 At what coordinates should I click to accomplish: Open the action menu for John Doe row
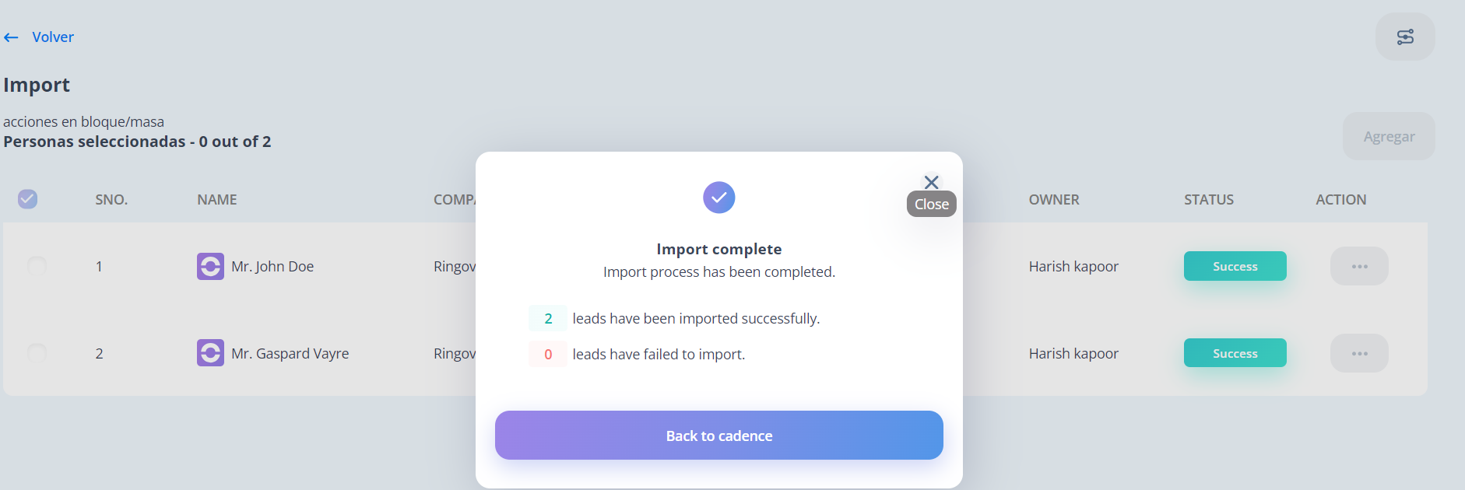pos(1359,266)
